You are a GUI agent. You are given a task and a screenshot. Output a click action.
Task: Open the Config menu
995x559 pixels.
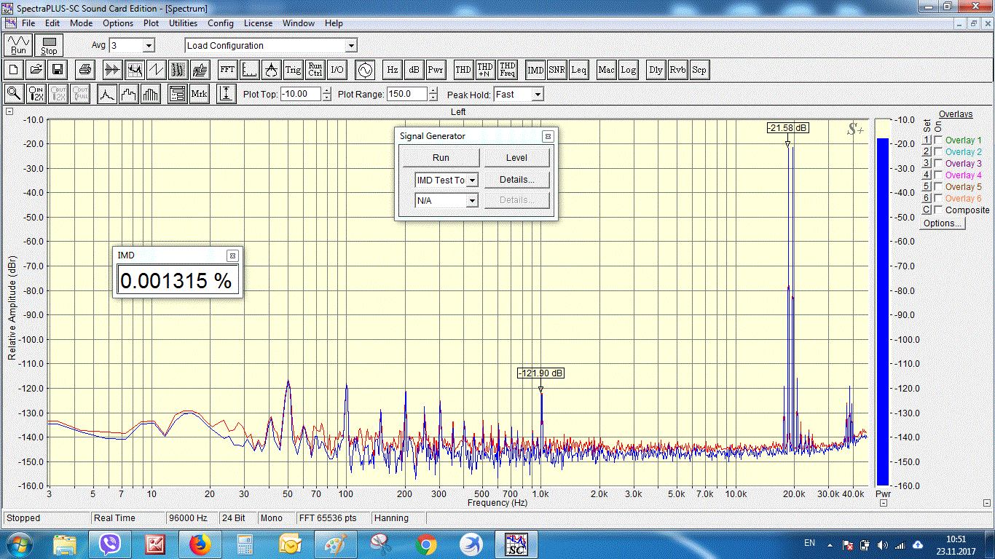[221, 23]
